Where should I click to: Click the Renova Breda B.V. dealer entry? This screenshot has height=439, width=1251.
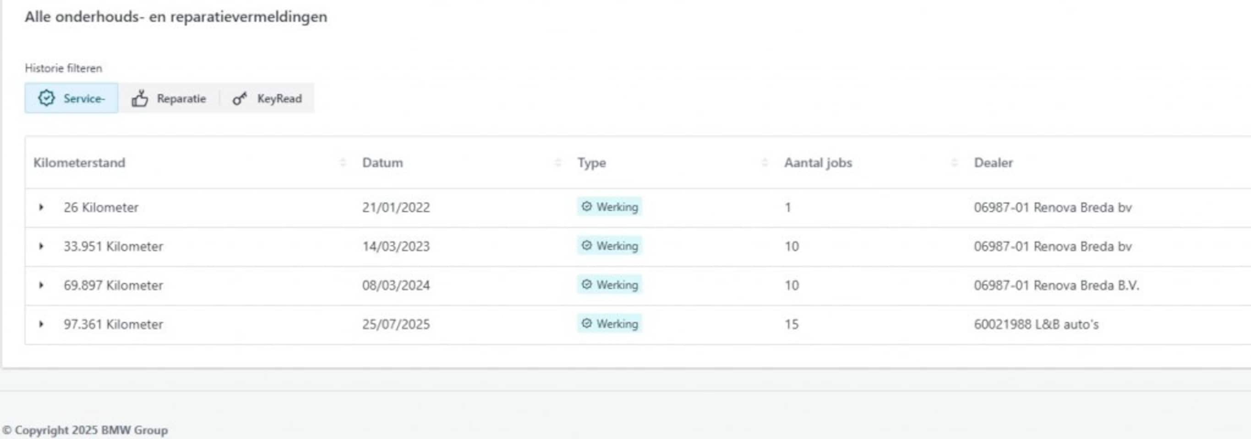click(x=1056, y=285)
